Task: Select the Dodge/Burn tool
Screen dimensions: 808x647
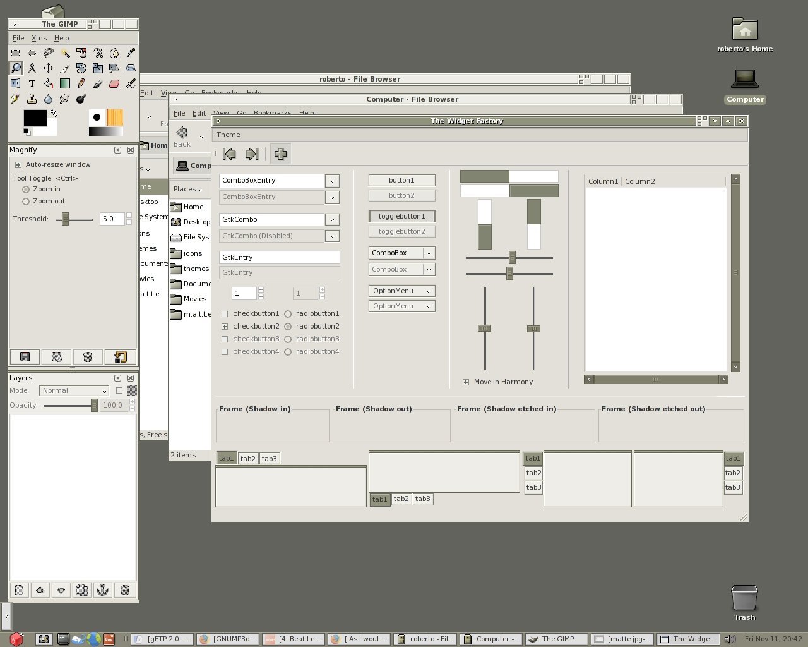Action: (81, 99)
